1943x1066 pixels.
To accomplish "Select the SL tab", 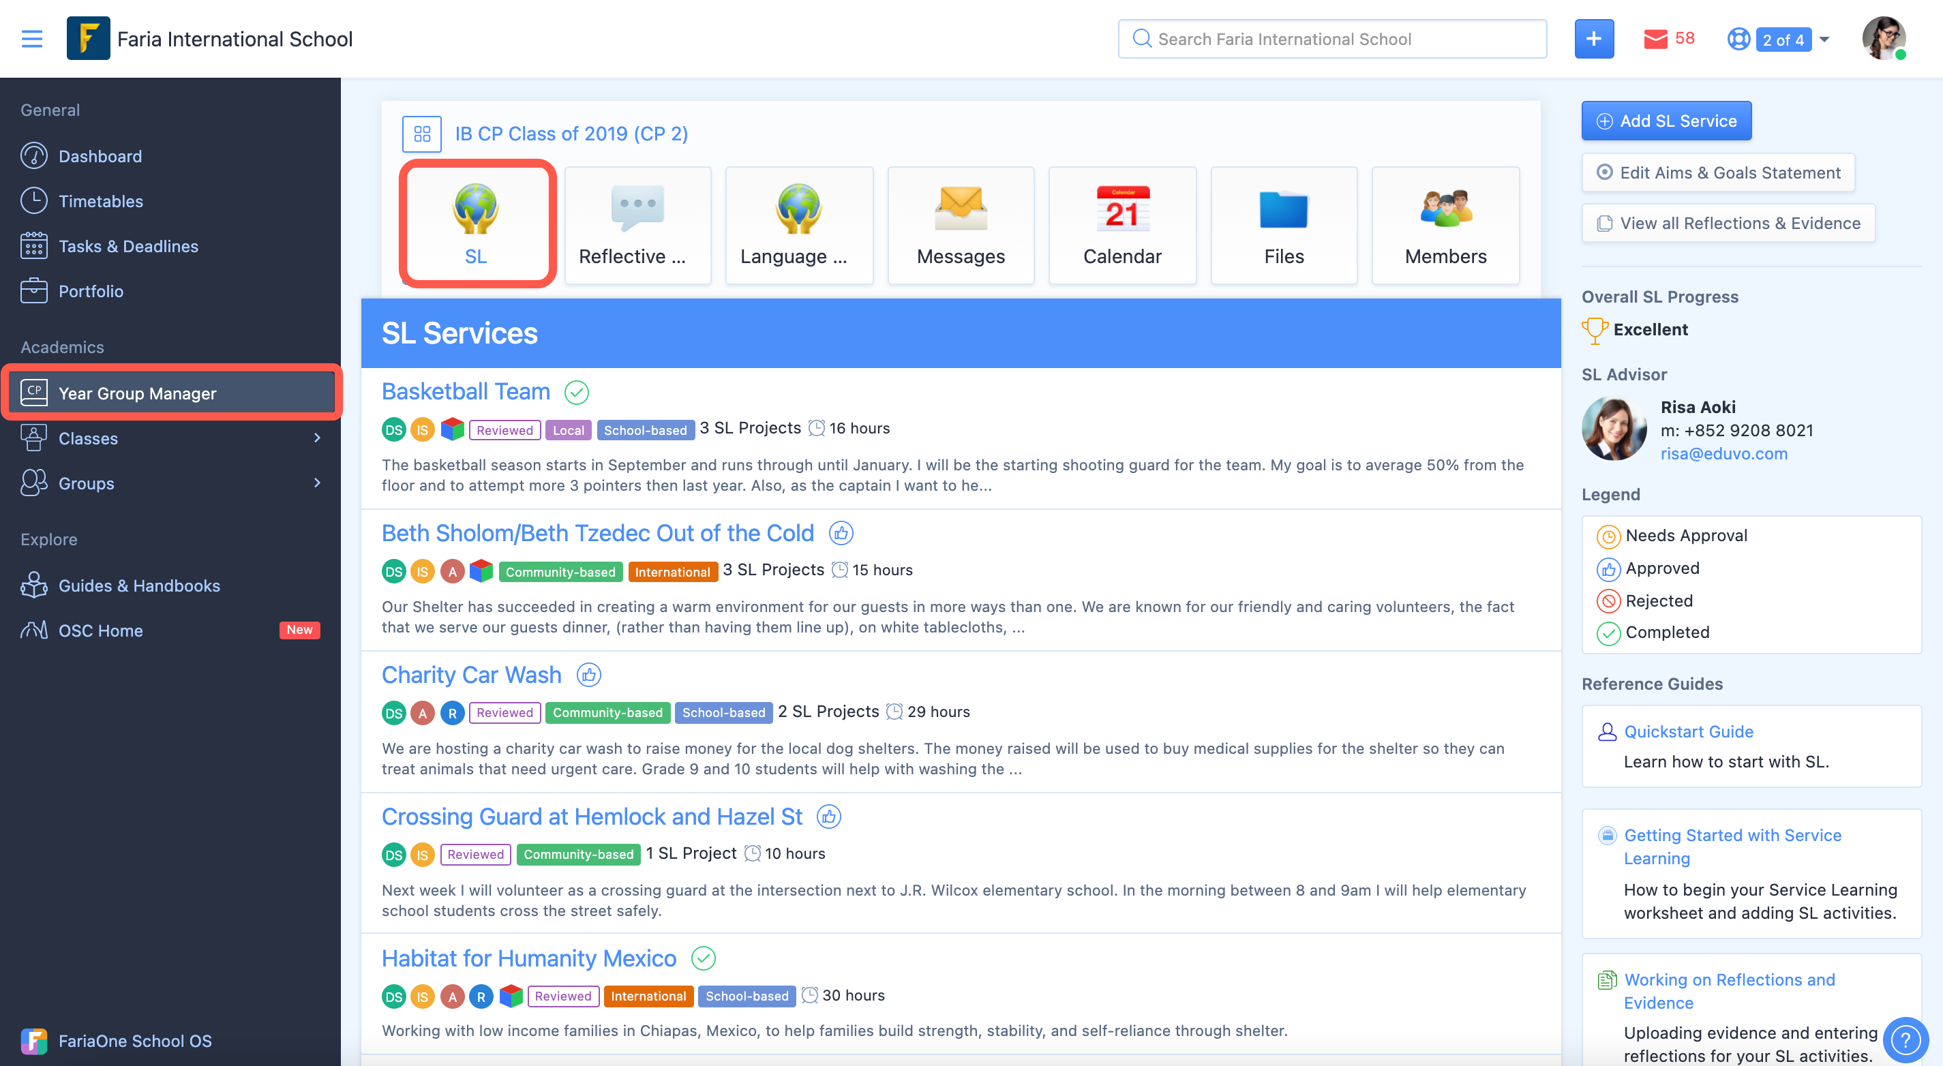I will [x=476, y=225].
